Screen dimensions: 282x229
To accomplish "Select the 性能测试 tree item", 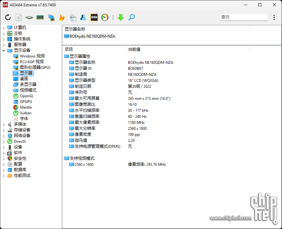I will 19,176.
